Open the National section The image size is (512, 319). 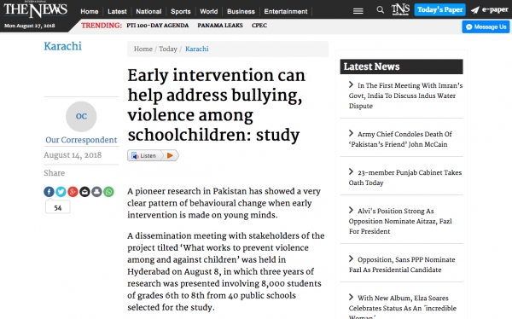(x=148, y=11)
